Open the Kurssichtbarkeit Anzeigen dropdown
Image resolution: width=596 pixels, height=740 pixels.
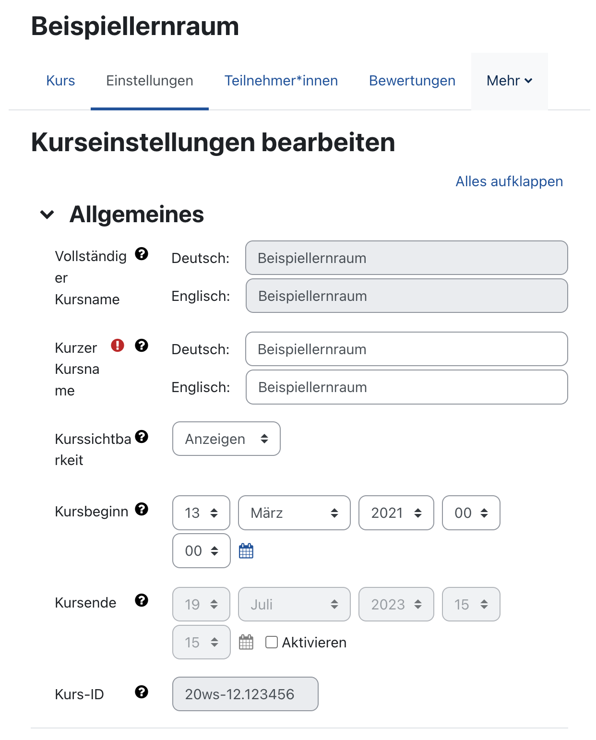[x=226, y=439]
